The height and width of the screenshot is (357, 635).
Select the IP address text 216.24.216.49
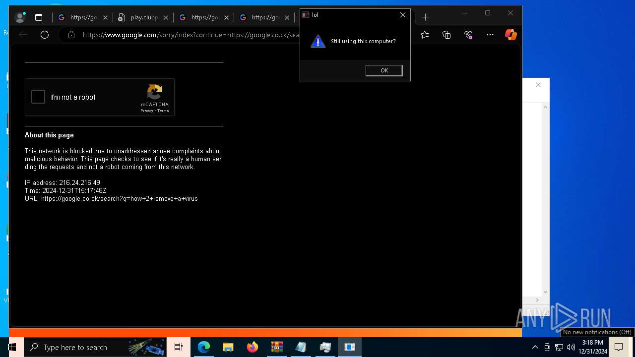79,183
